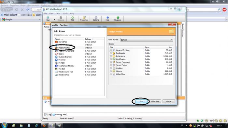Open the Tasks menu
This screenshot has width=228, height=128.
[58, 13]
